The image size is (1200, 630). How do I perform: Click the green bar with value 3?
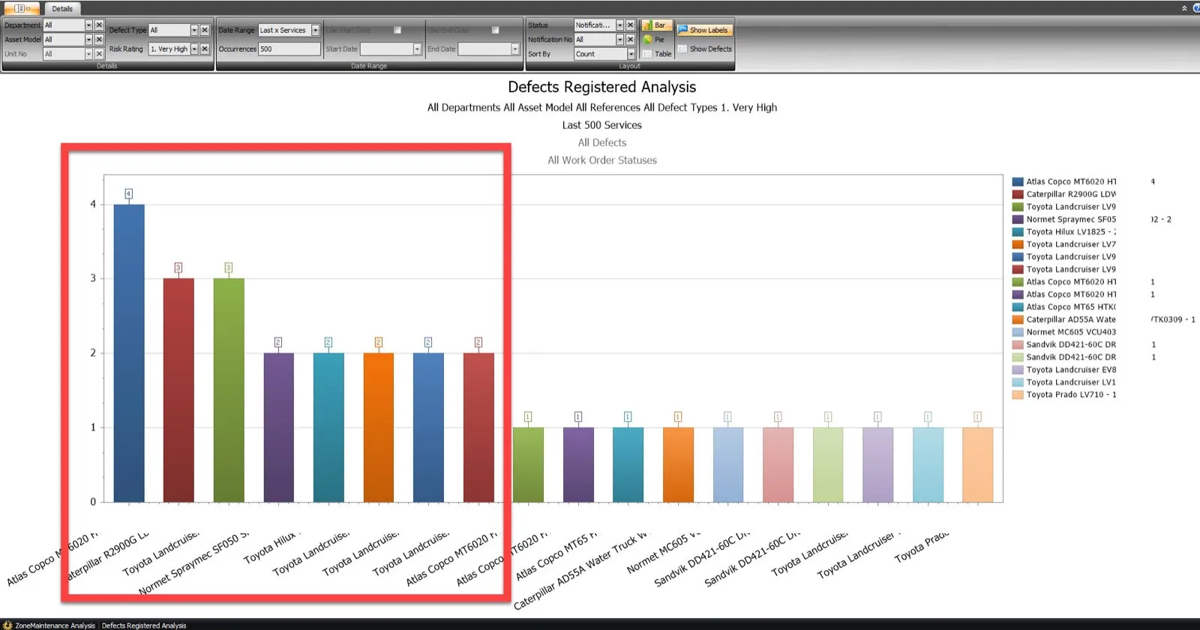pos(229,390)
